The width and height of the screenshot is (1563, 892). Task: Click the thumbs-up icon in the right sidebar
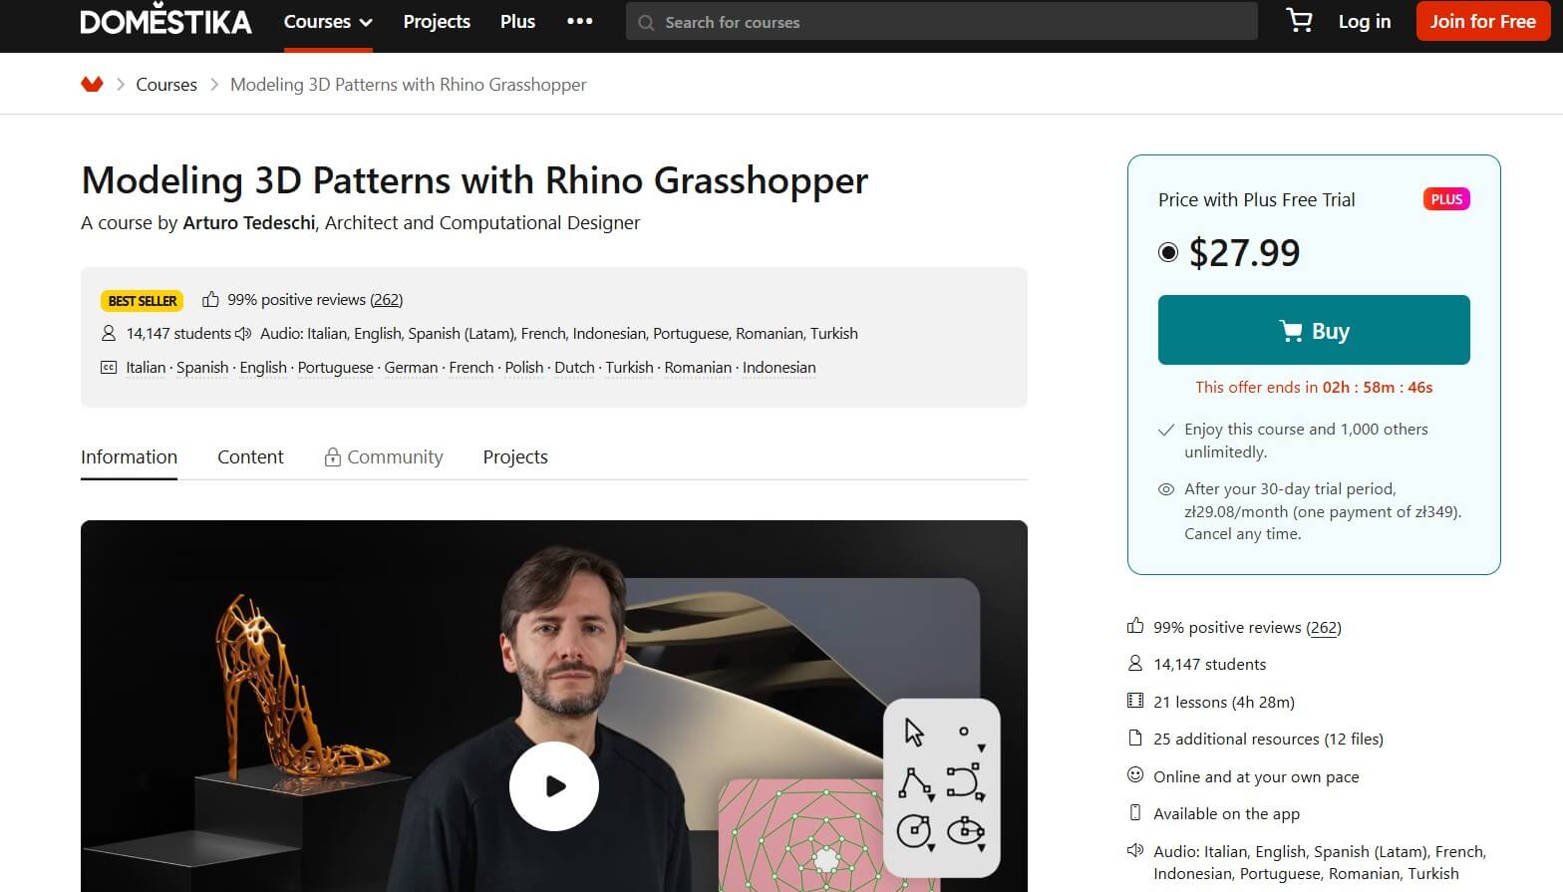(x=1135, y=626)
